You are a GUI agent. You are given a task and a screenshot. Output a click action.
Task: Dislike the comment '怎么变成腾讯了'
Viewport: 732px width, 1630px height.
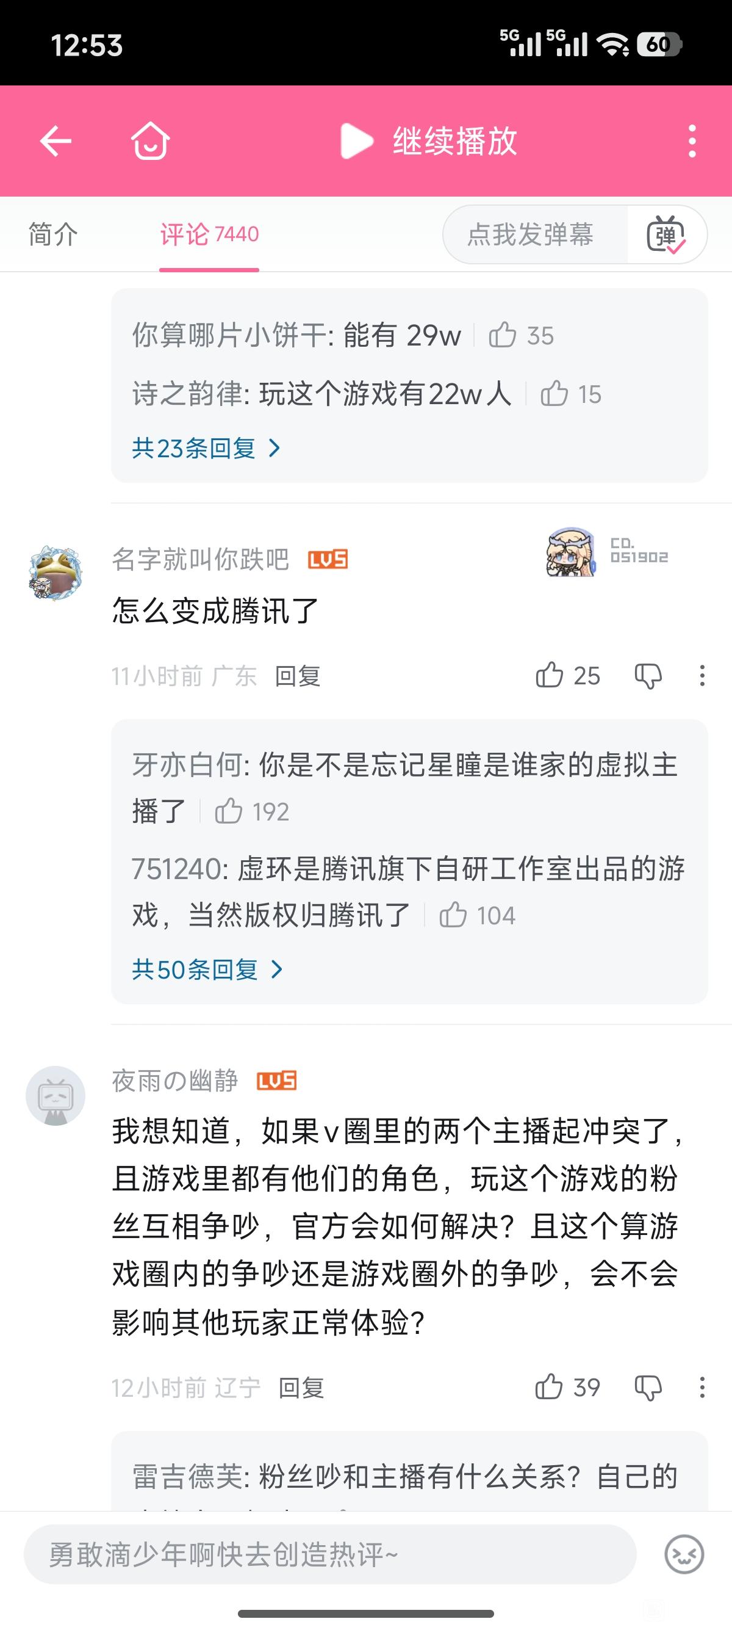tap(648, 676)
